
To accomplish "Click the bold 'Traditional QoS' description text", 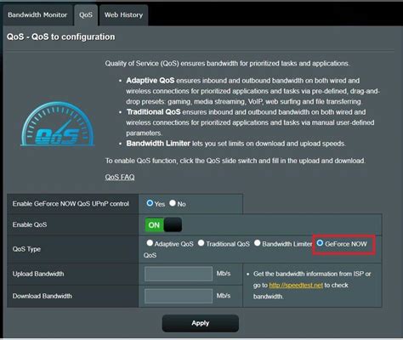I will 153,112.
